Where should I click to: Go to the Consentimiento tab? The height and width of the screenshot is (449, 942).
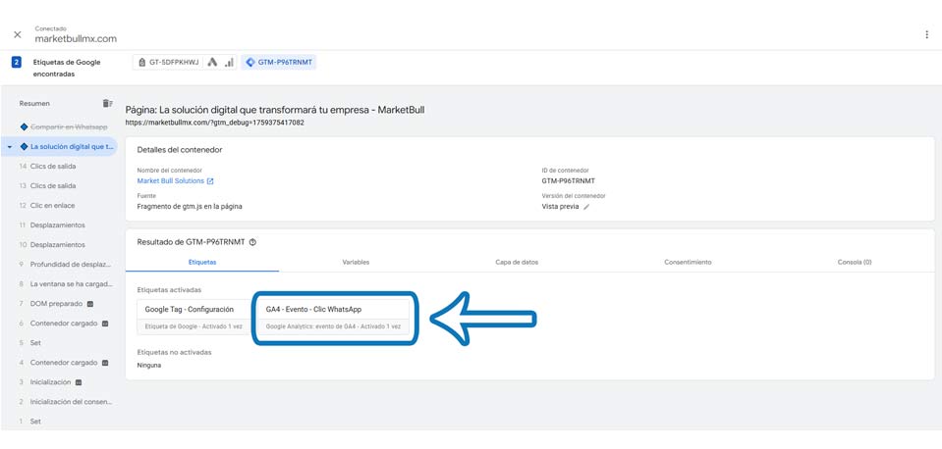point(688,262)
